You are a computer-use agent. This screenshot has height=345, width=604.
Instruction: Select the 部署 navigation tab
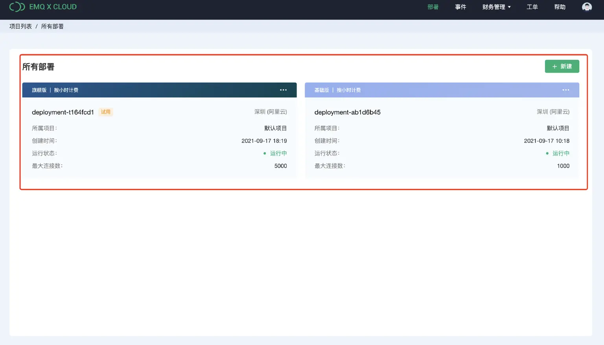click(x=433, y=7)
